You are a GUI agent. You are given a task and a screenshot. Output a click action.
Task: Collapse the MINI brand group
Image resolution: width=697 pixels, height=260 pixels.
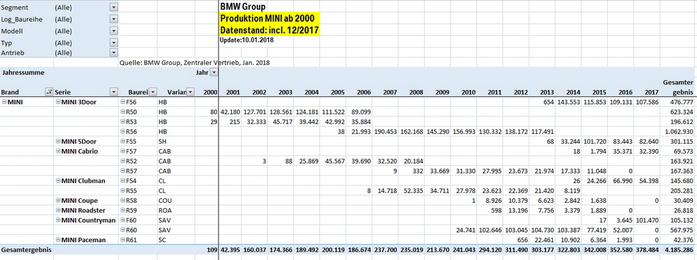pos(4,102)
